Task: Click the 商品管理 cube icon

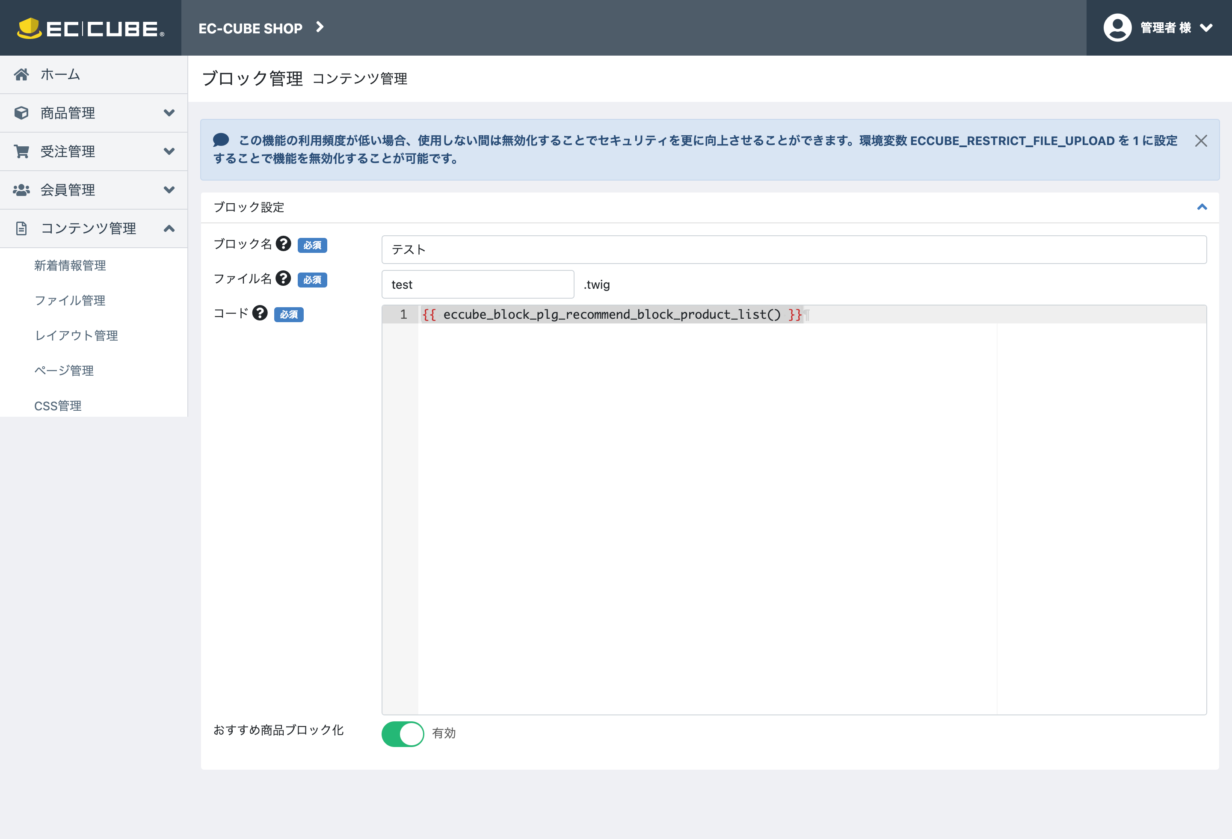Action: (x=21, y=113)
